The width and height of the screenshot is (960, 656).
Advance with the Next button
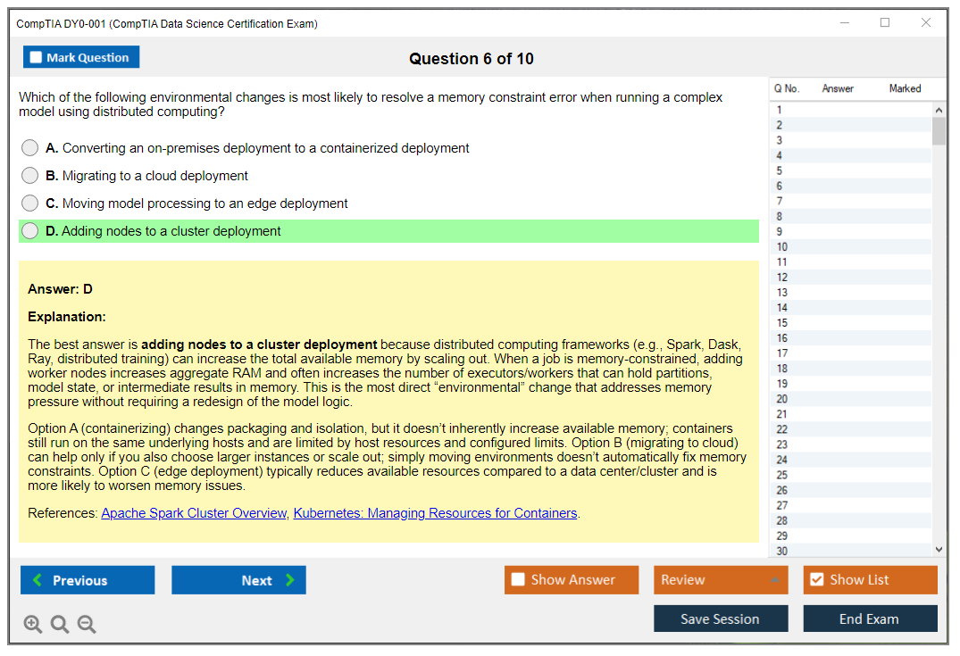[x=238, y=580]
